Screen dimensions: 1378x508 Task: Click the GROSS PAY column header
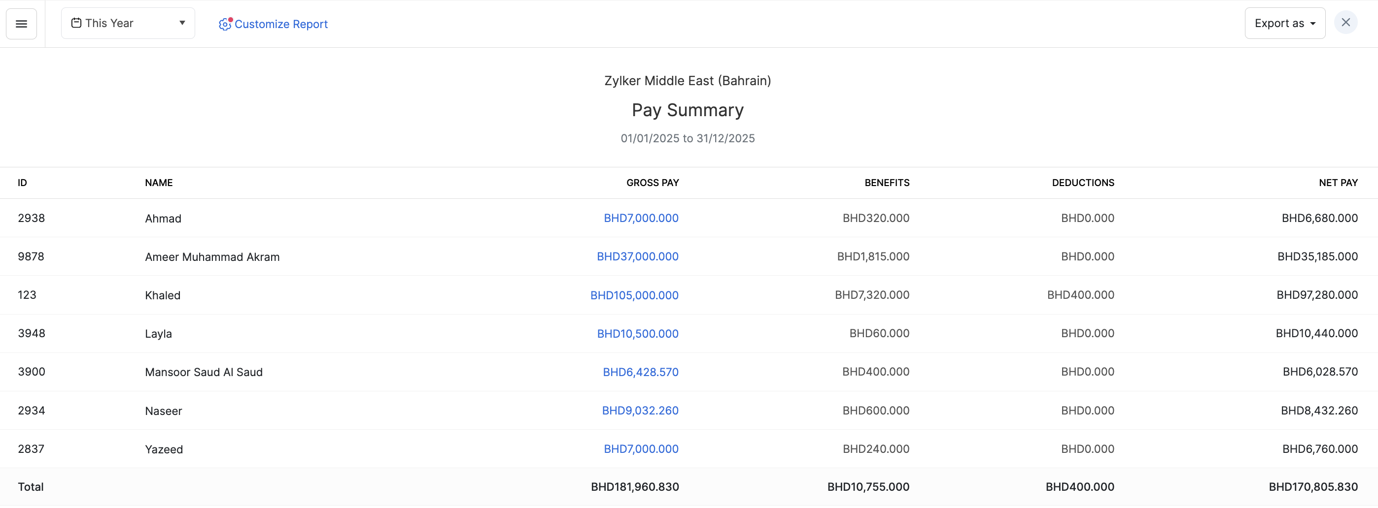click(x=652, y=183)
